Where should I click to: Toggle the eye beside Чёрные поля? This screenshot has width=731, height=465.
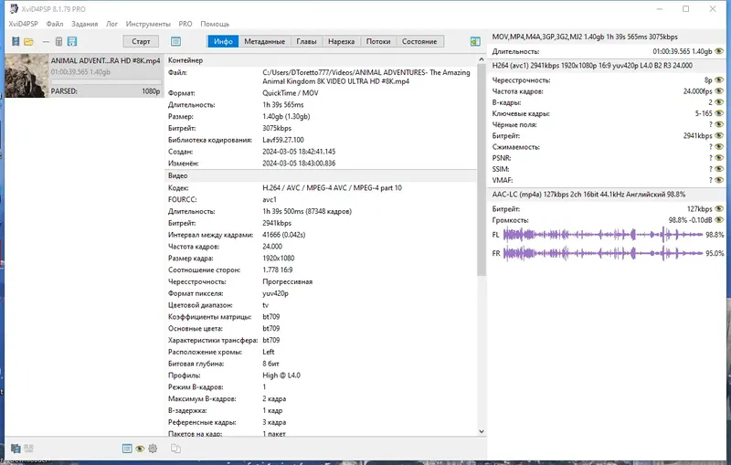point(719,124)
